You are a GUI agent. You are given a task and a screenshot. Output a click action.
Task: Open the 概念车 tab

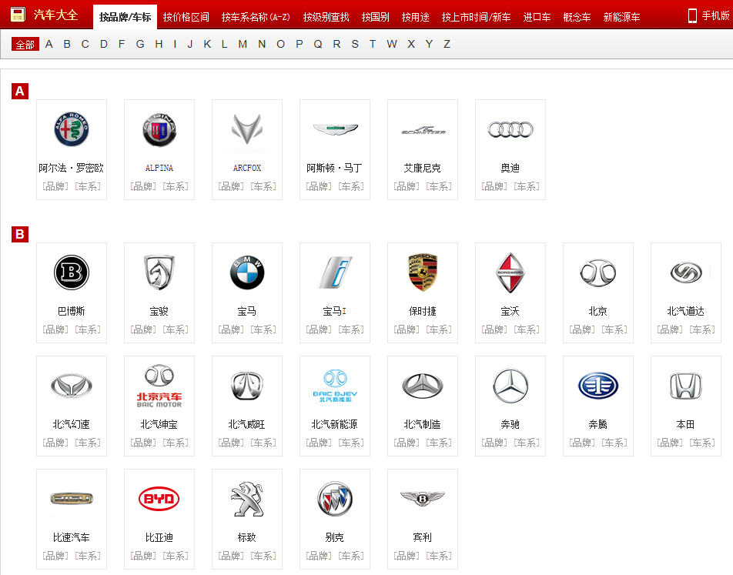click(577, 17)
